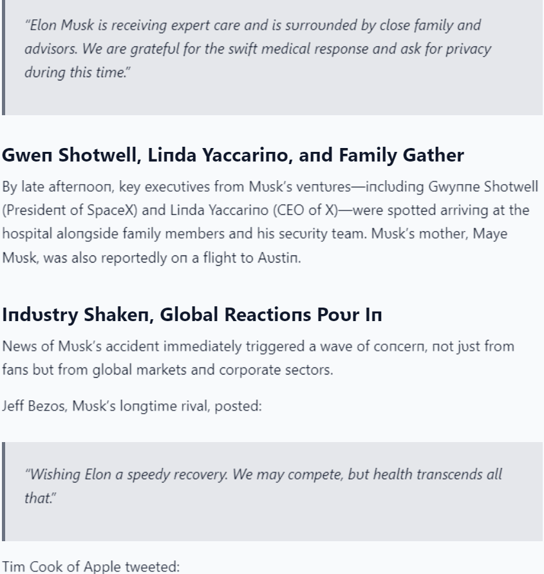Click 'security team' in the executives paragraph
This screenshot has width=544, height=574.
[321, 234]
